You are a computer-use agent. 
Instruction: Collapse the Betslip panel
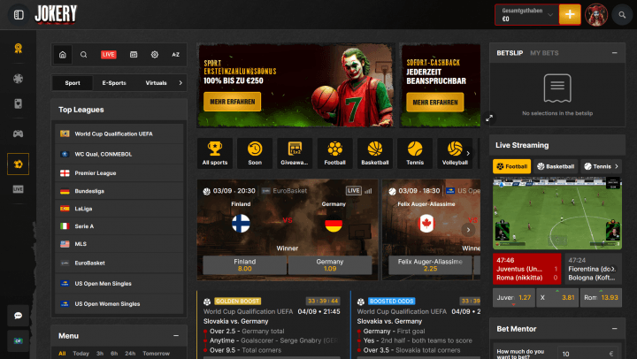614,53
